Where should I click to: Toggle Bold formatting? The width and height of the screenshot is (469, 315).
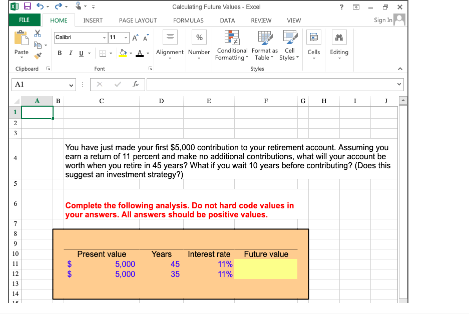(60, 53)
